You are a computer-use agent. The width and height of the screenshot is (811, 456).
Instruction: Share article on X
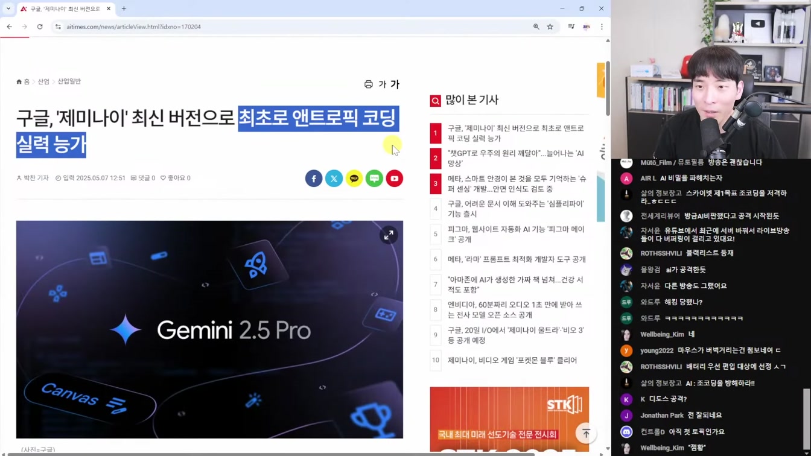(x=334, y=179)
